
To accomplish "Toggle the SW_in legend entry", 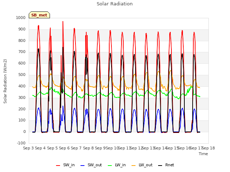I will [65, 165].
